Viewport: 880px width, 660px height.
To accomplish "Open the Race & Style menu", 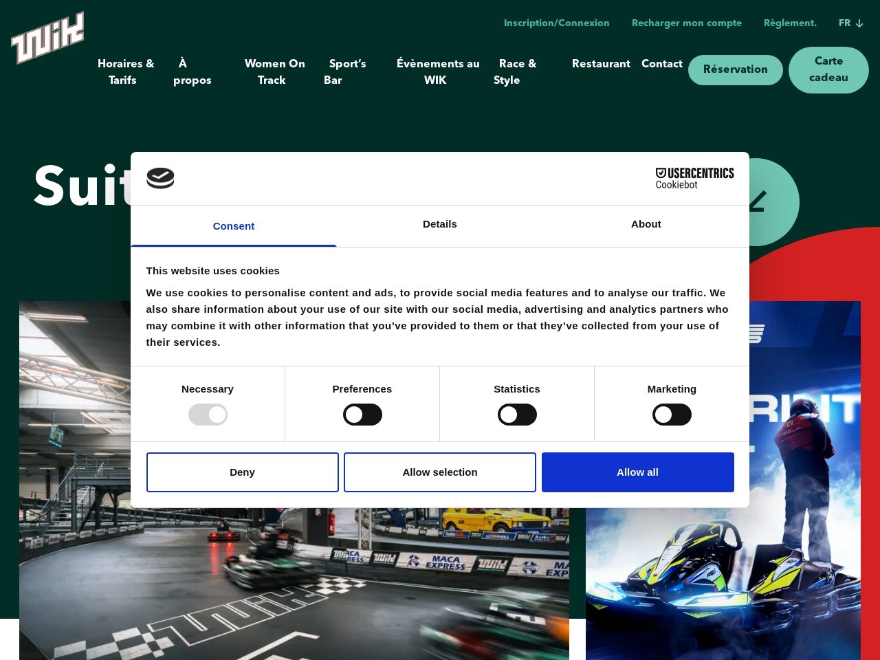I will 514,71.
